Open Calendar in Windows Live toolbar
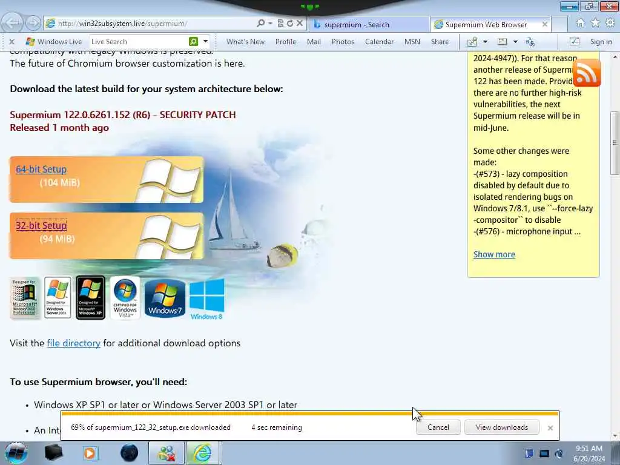The width and height of the screenshot is (620, 465). click(379, 42)
